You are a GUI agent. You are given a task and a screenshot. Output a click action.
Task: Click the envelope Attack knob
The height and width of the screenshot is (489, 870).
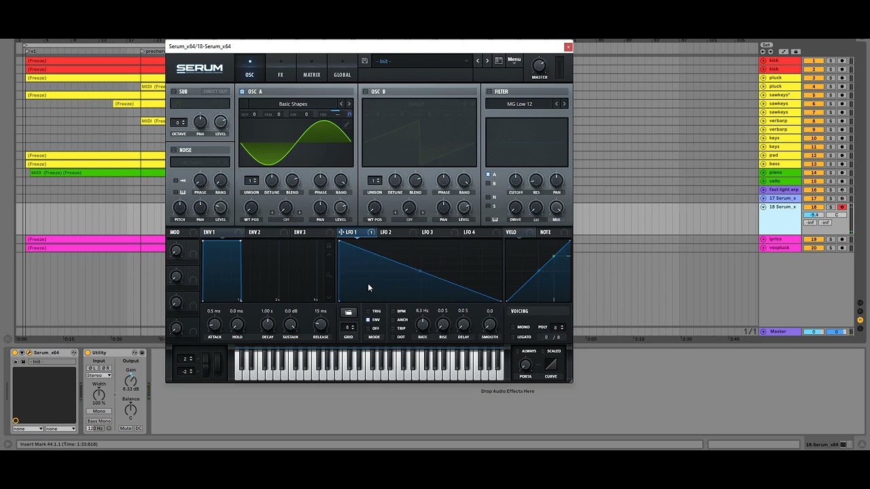point(214,325)
